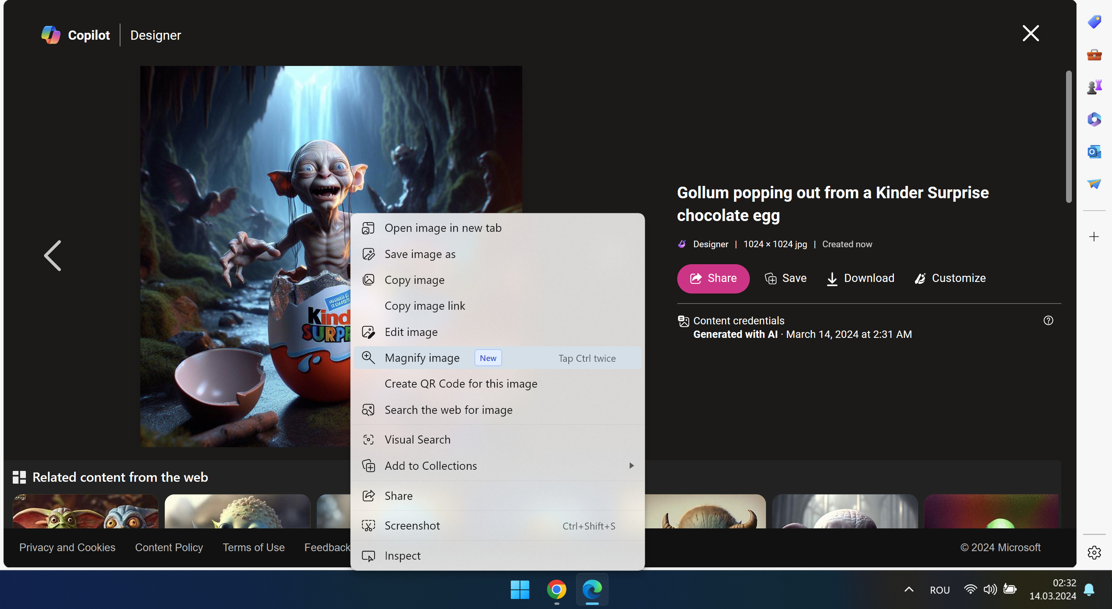Open Edge sidebar Tools briefcase icon
1112x609 pixels.
click(1094, 55)
